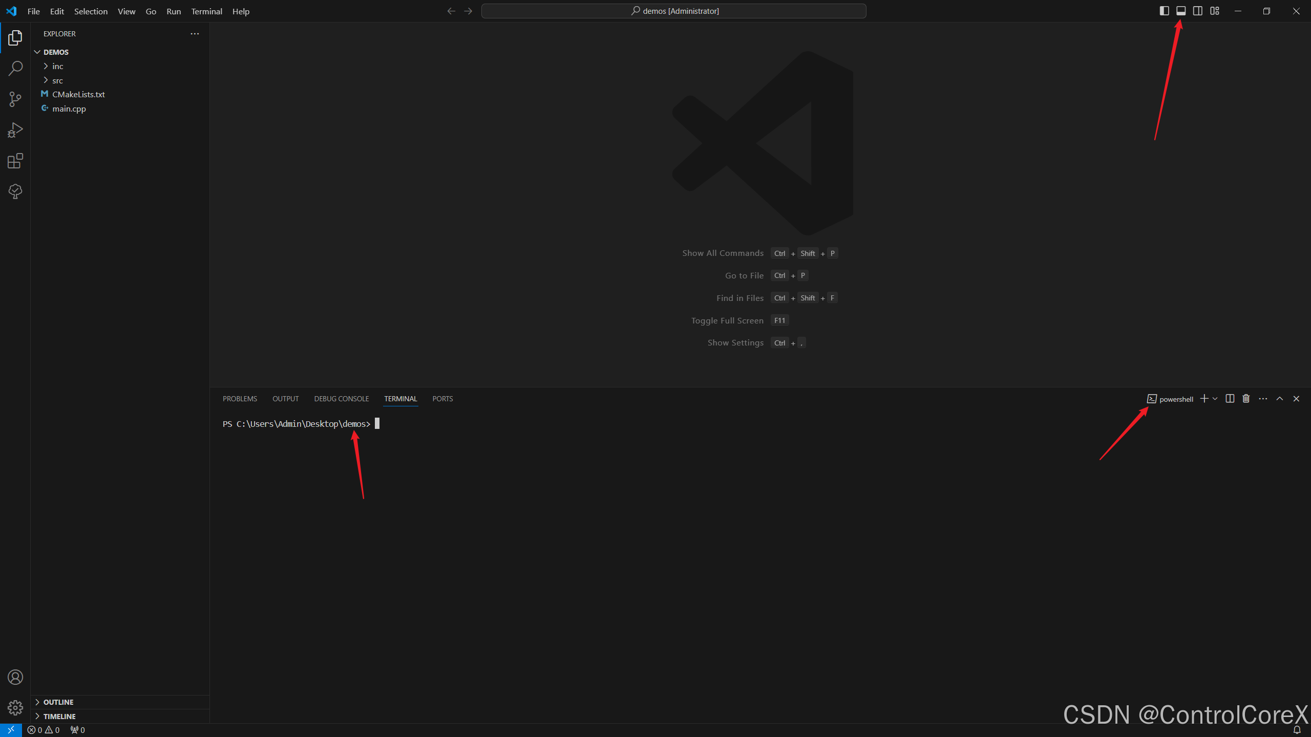Open the Source Control view

(15, 99)
